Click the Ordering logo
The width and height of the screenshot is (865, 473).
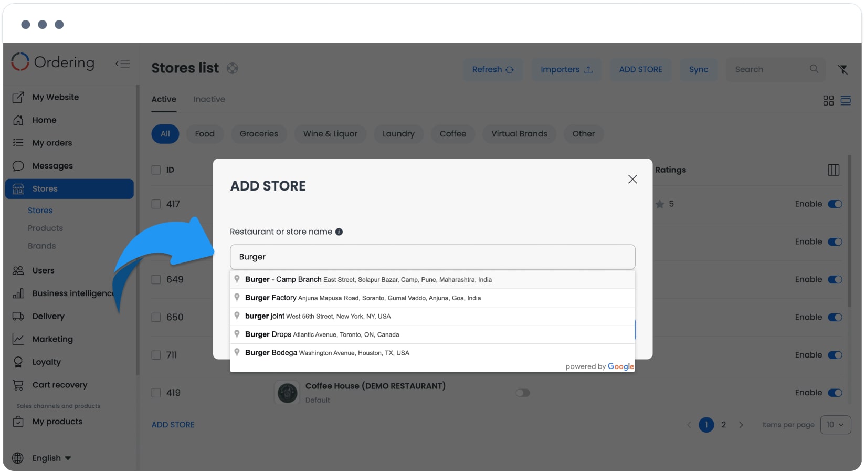[53, 62]
